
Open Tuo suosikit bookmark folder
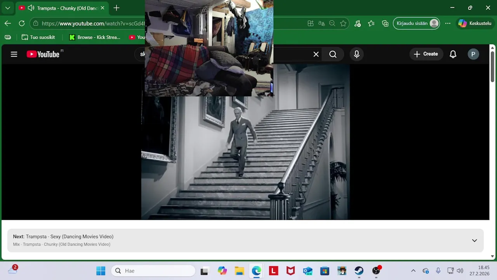(x=38, y=37)
